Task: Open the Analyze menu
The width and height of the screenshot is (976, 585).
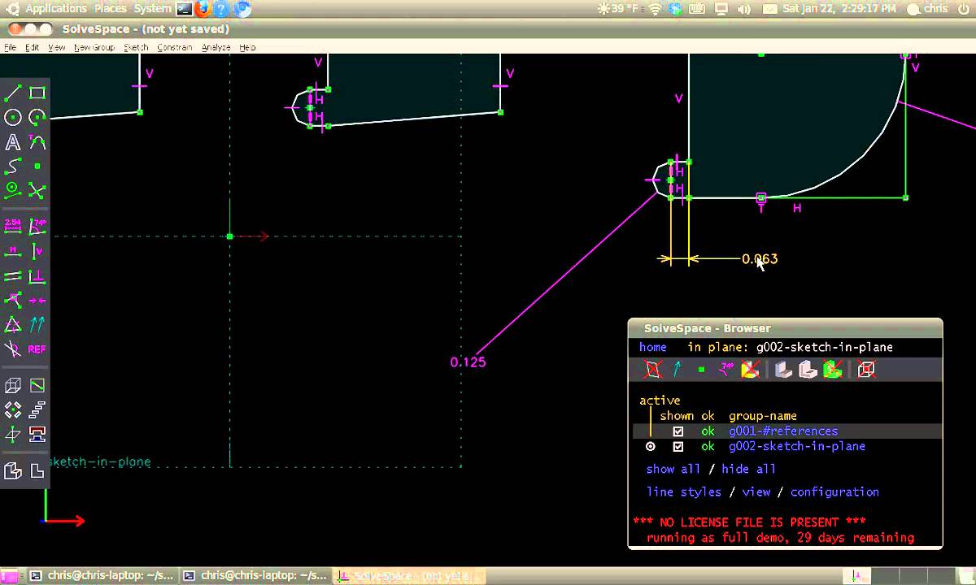Action: 216,48
